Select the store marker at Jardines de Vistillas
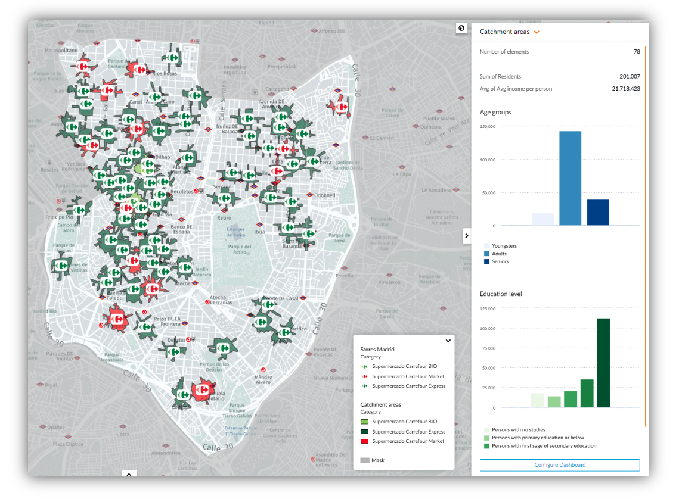Screen dimensions: 679x502 [61, 265]
